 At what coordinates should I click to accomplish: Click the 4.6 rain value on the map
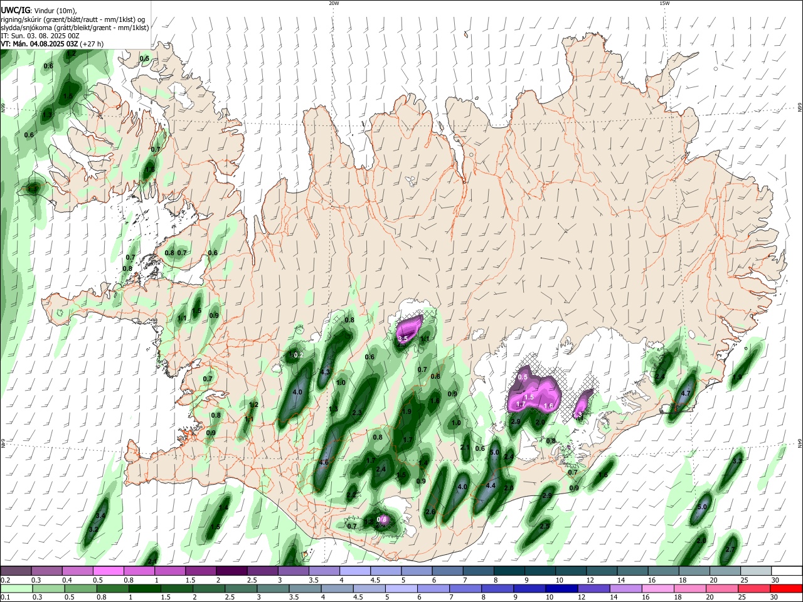[324, 463]
